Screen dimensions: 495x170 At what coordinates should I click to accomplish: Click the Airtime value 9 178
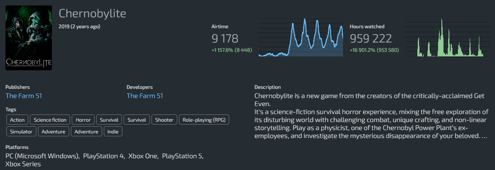pyautogui.click(x=225, y=39)
